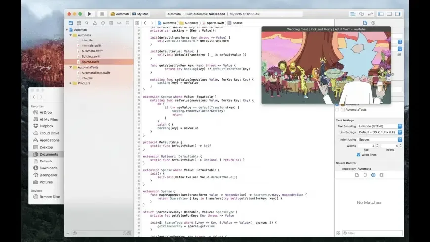Open Indent Using Spaces dropdown

point(380,139)
